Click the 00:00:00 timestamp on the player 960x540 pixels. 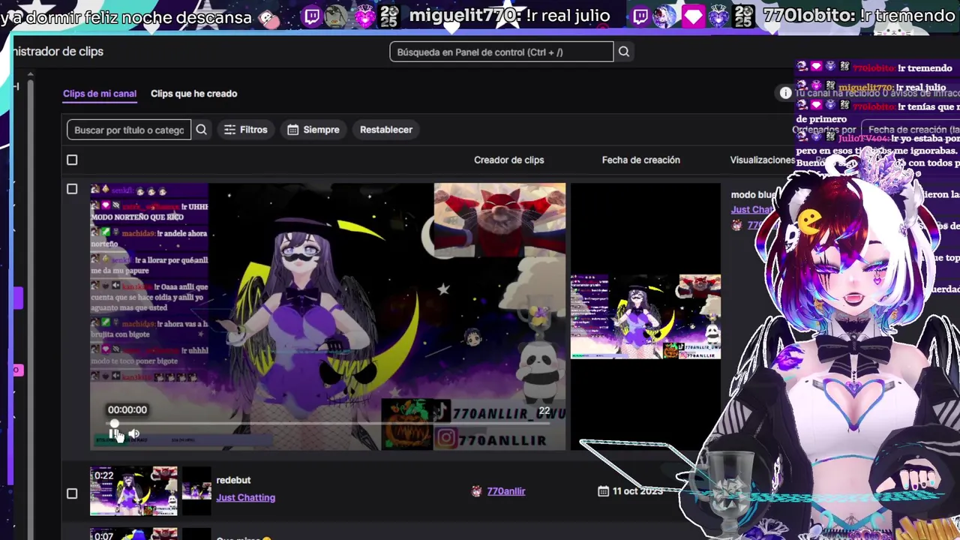pyautogui.click(x=127, y=409)
